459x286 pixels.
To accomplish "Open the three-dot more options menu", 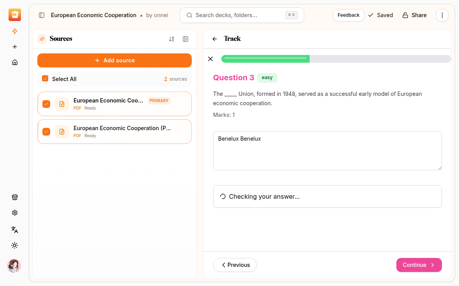I will (x=442, y=15).
